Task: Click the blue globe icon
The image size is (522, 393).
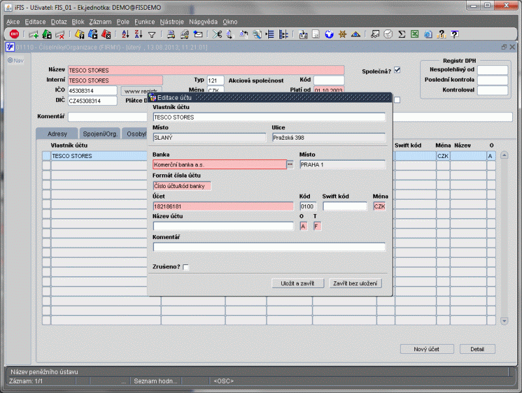Action: pyautogui.click(x=329, y=34)
